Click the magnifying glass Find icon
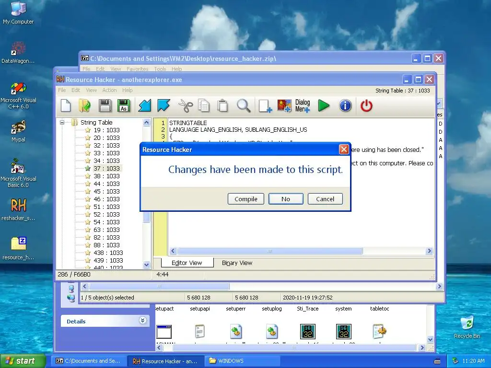 pyautogui.click(x=243, y=105)
